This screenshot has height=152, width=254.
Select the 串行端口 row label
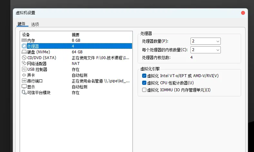point(35,81)
